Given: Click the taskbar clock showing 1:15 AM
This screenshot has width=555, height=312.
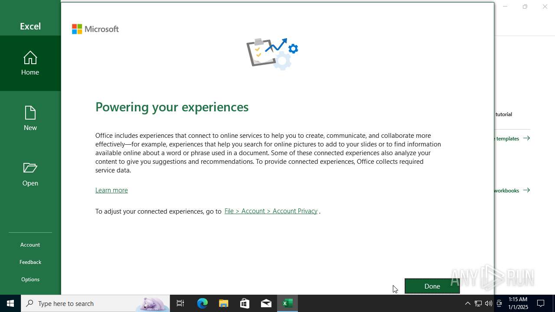Looking at the screenshot, I should click(518, 303).
